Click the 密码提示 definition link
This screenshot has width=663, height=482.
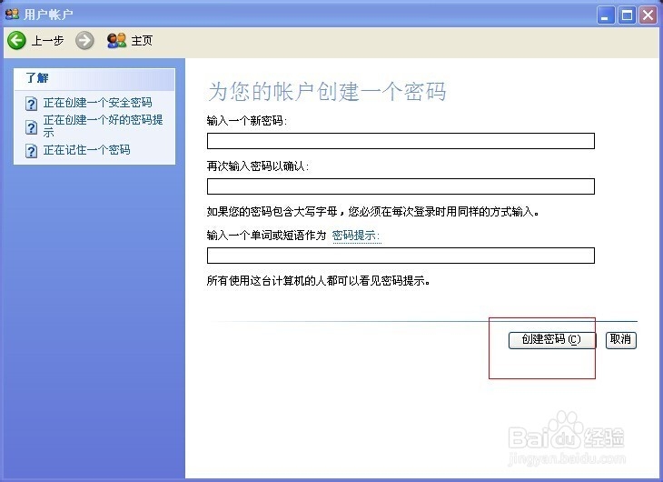coord(356,235)
